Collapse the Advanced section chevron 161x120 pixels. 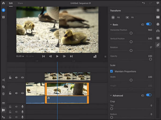pyautogui.click(x=111, y=95)
